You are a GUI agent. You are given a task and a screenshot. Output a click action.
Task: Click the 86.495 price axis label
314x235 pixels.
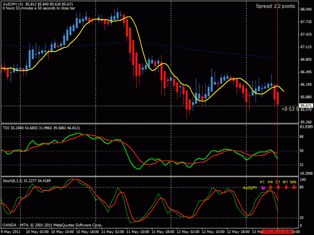(x=306, y=72)
